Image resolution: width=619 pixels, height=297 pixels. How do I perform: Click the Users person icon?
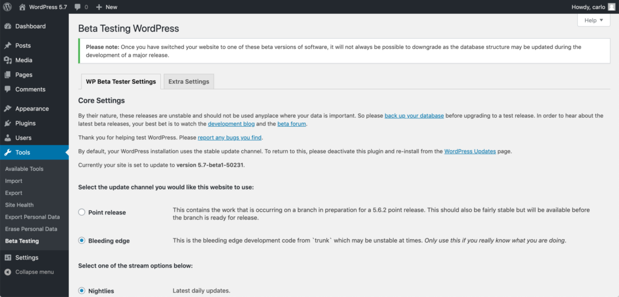pyautogui.click(x=7, y=138)
